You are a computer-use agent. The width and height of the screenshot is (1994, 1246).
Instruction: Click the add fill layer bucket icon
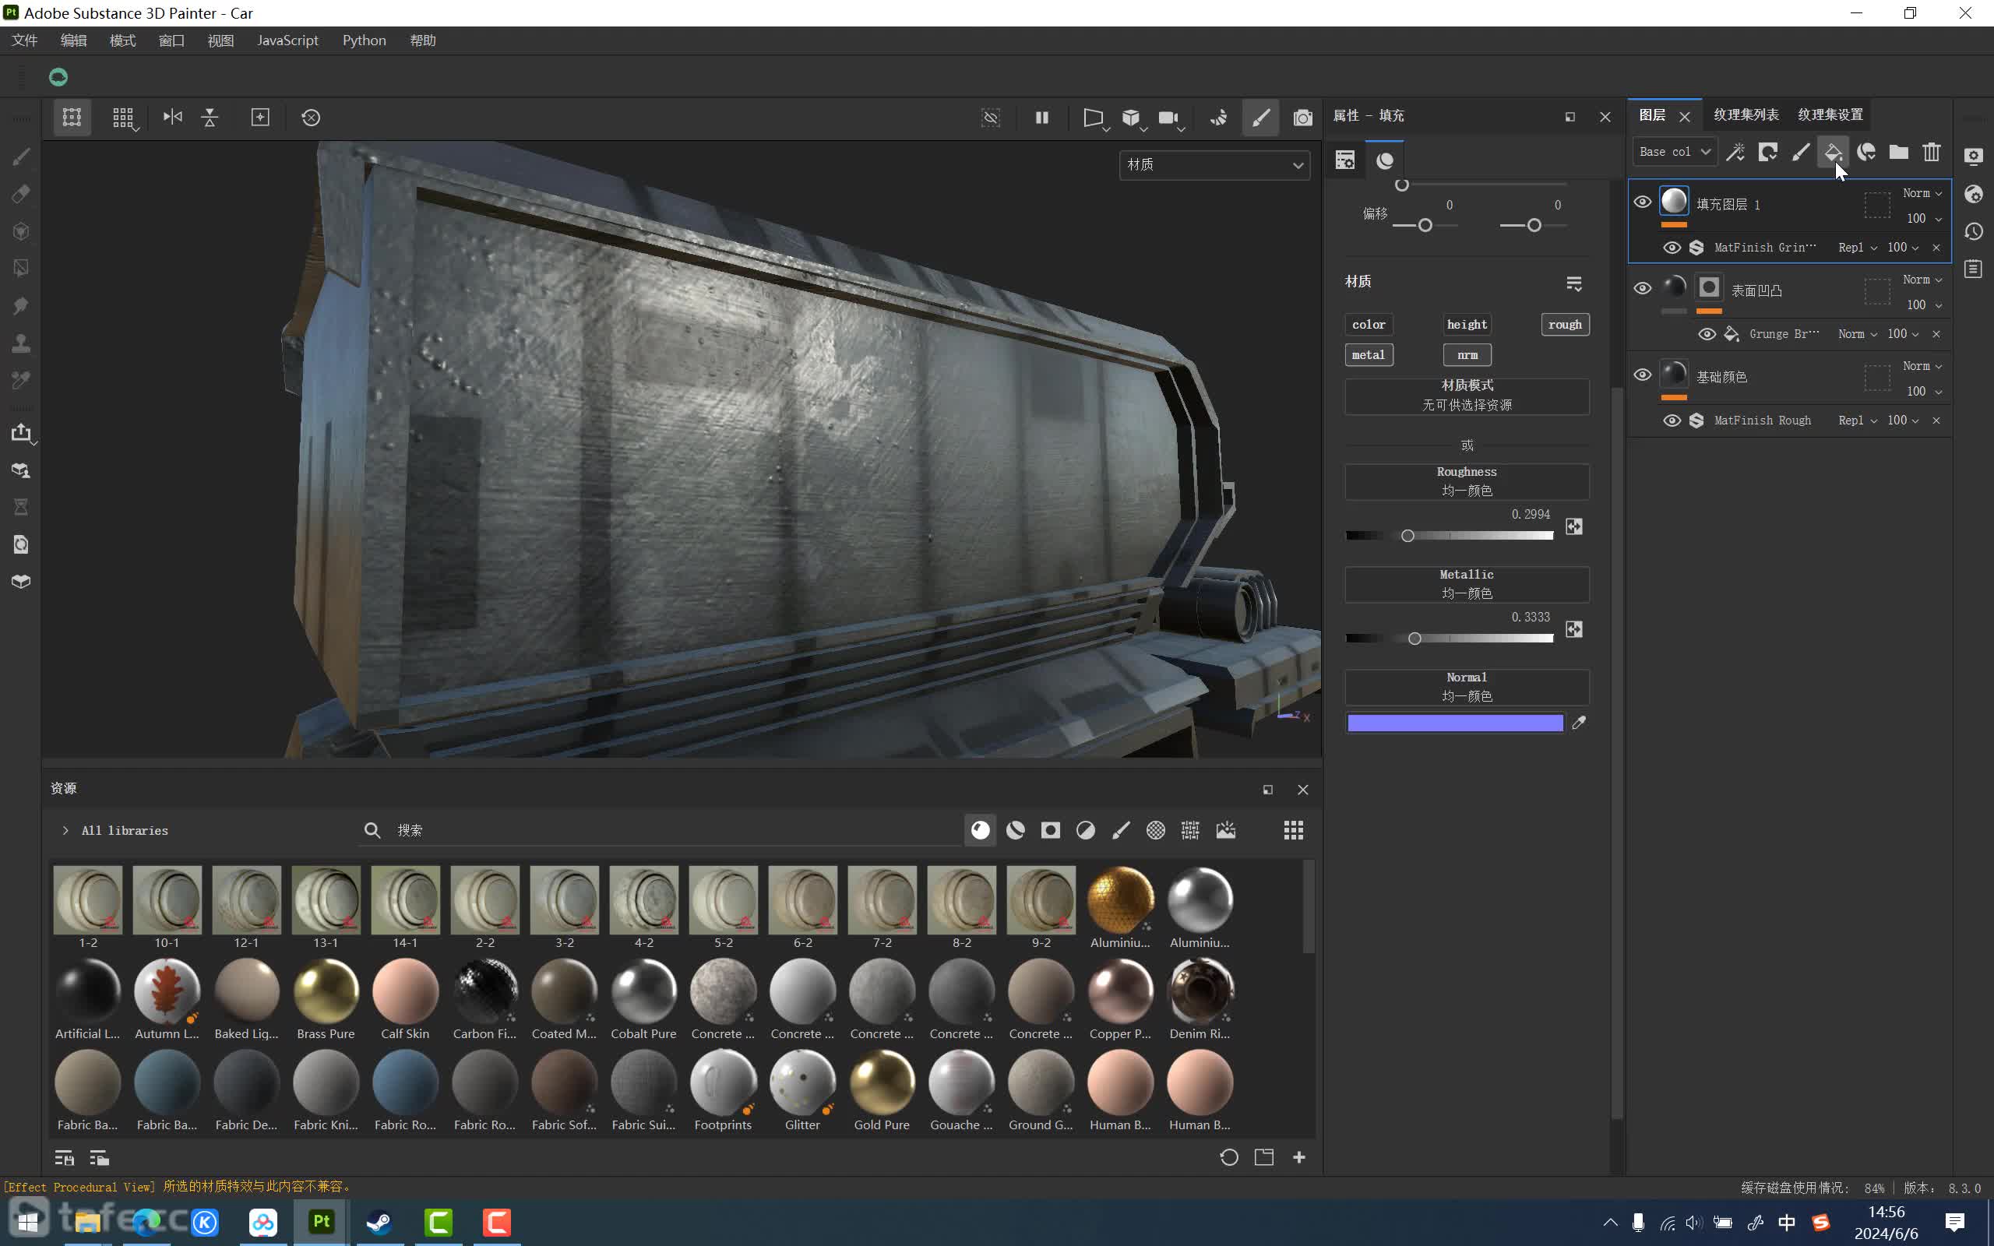(1833, 152)
